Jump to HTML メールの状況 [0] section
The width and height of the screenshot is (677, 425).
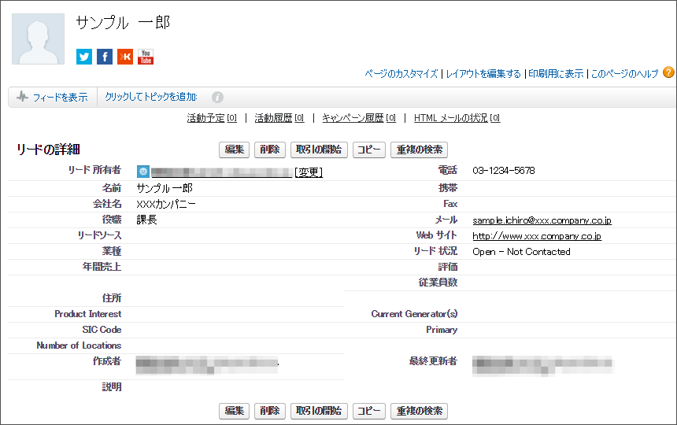(457, 118)
